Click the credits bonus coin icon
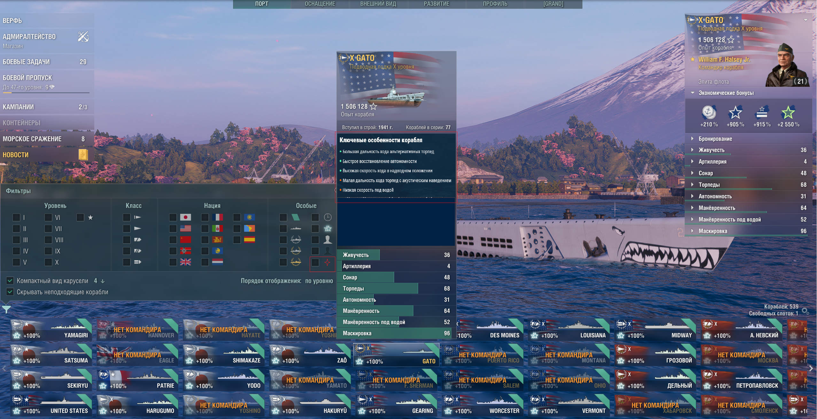This screenshot has height=419, width=817. click(709, 113)
